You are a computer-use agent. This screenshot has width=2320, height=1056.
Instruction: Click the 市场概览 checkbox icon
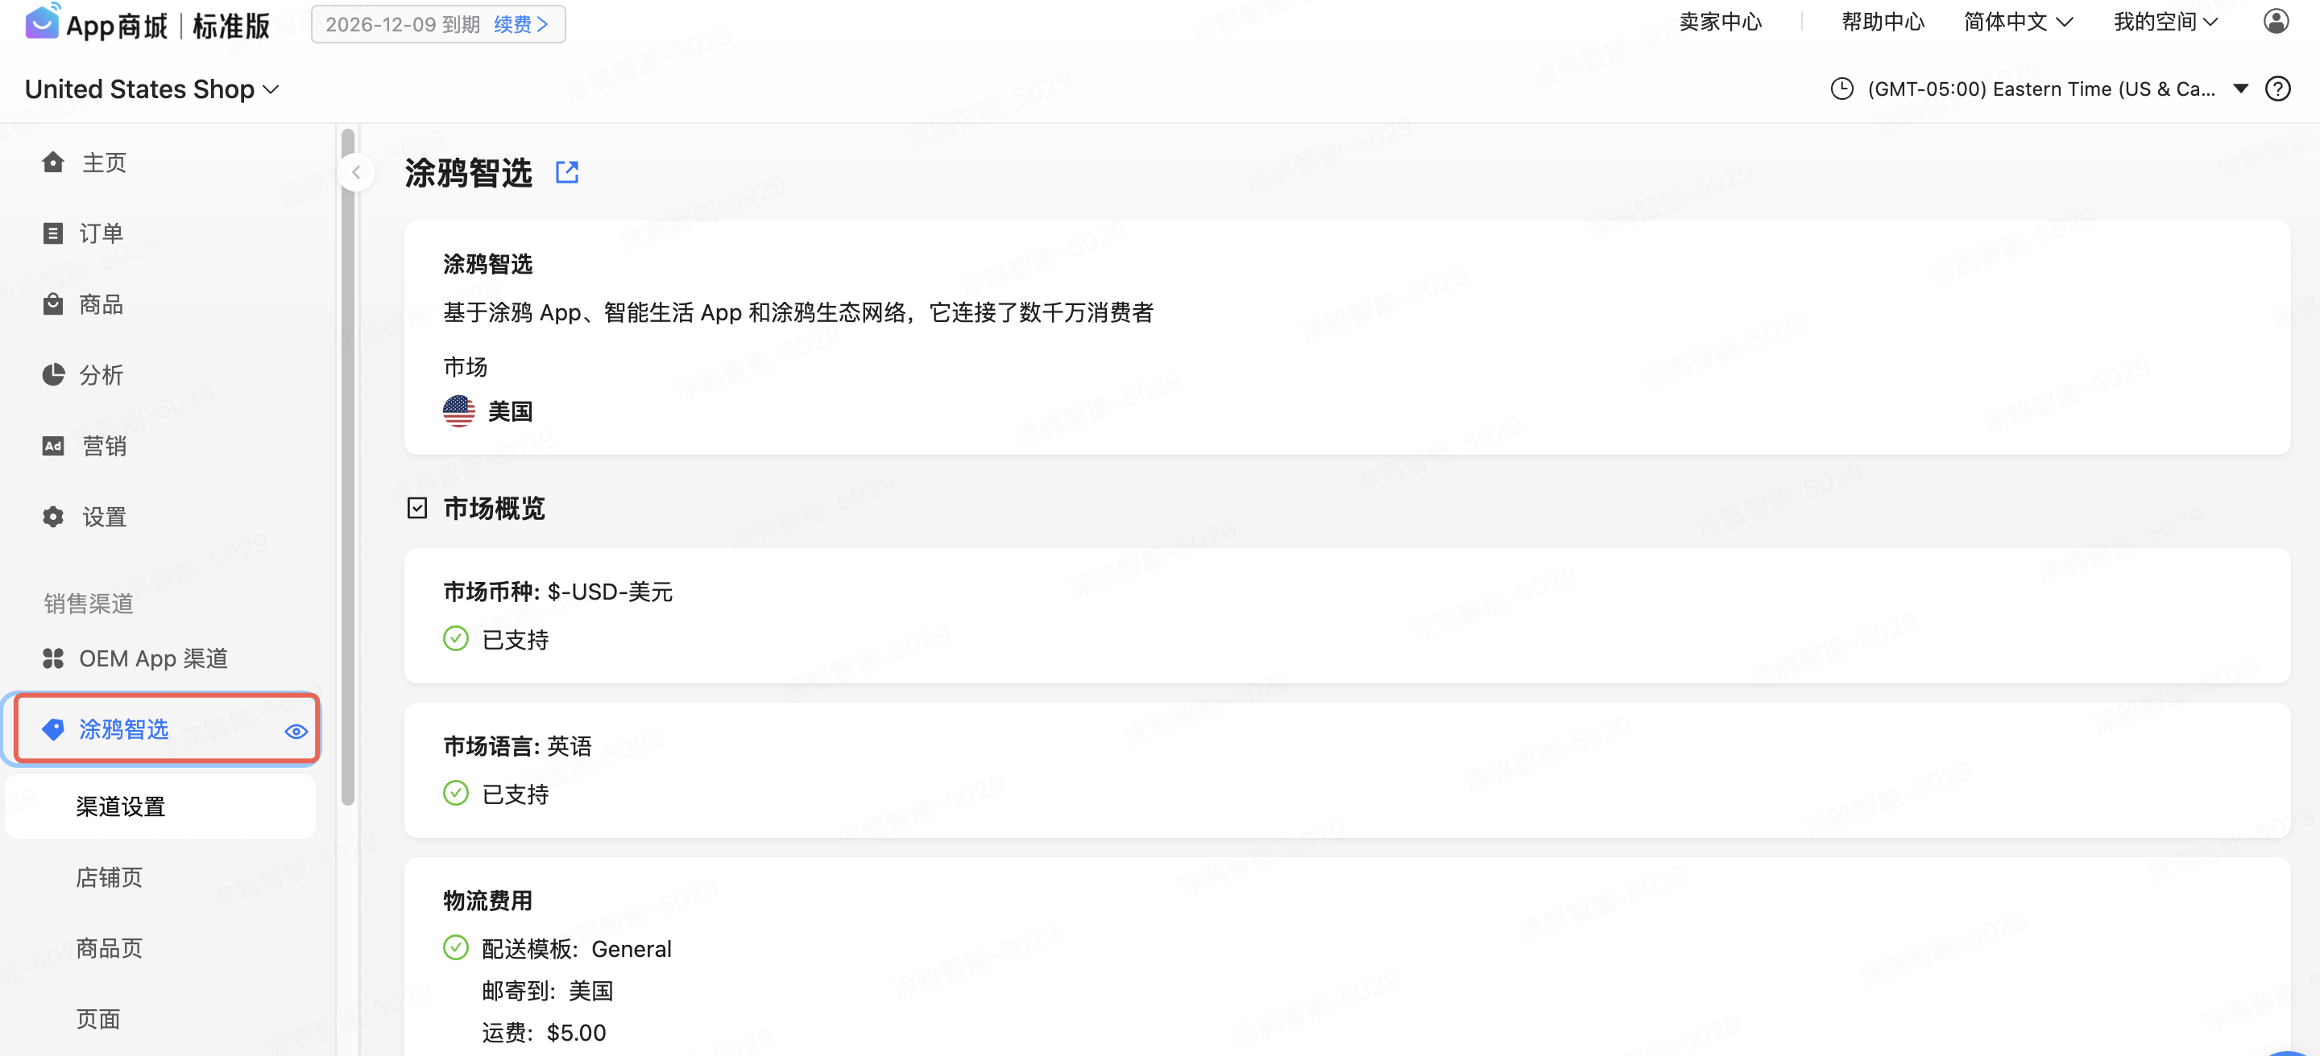tap(417, 508)
